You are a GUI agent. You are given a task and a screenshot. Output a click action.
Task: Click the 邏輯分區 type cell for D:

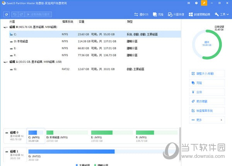[132, 41]
